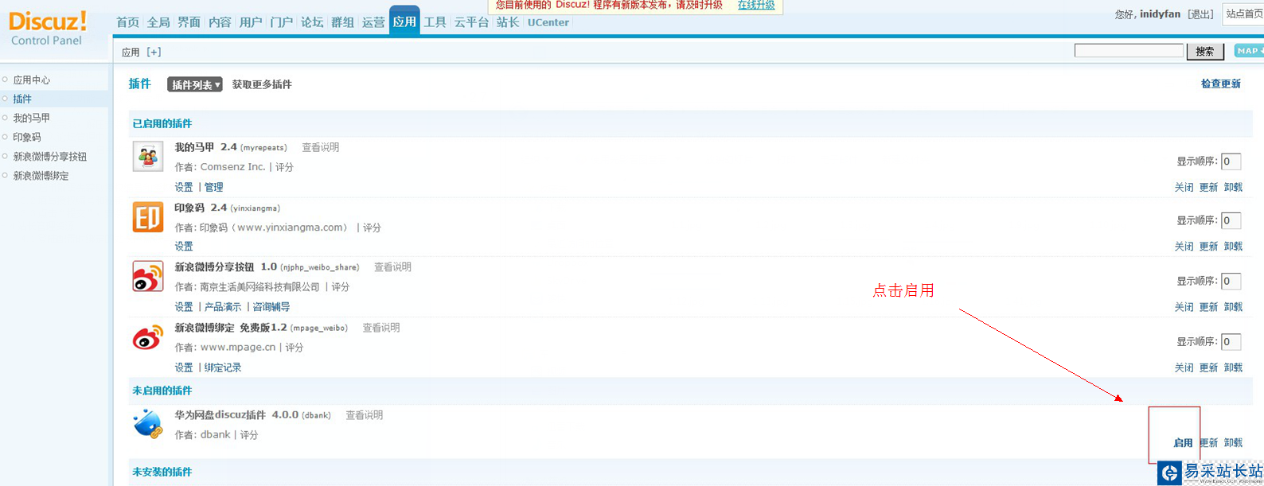The height and width of the screenshot is (486, 1264).
Task: Click the 获取更多插件 link
Action: tap(262, 84)
